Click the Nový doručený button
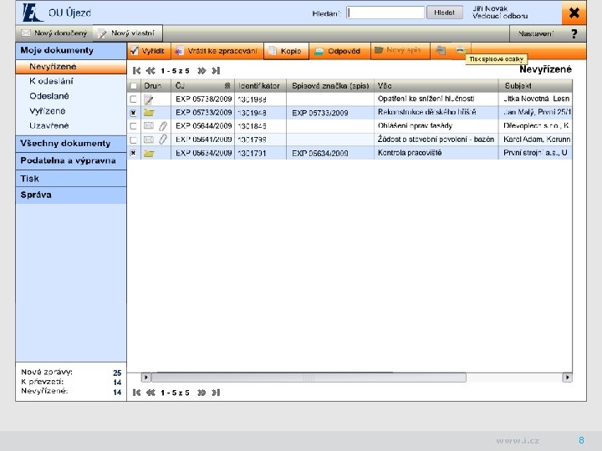Viewport: 602px width, 451px height. click(x=54, y=33)
